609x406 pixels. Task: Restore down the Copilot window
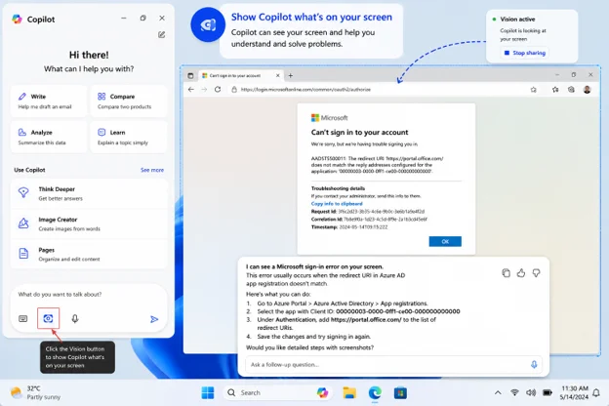tap(142, 18)
